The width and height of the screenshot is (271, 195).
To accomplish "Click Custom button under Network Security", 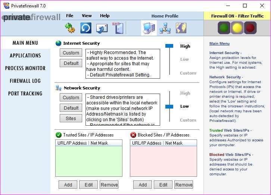I will coord(71,97).
